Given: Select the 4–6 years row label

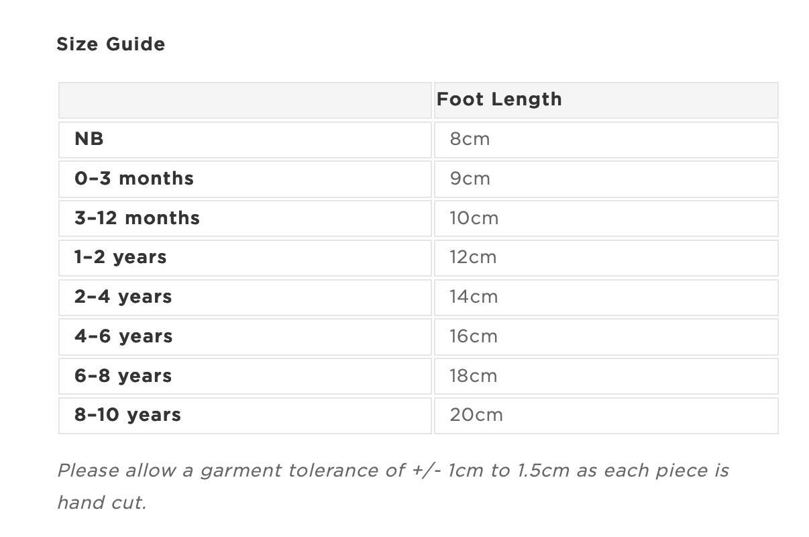Looking at the screenshot, I should tap(123, 336).
